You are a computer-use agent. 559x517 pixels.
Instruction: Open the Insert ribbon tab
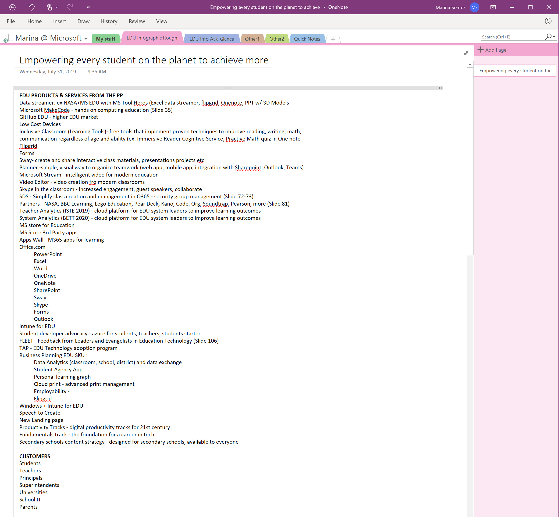[60, 21]
